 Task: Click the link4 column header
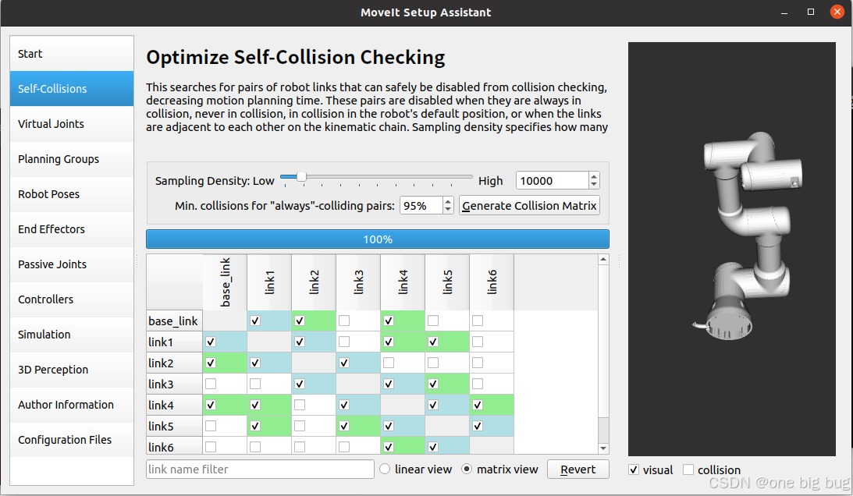(x=403, y=282)
